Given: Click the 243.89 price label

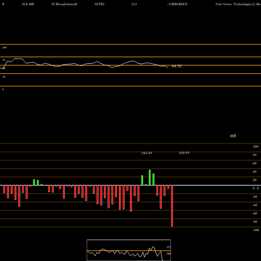Looking at the screenshot, I should [184, 153].
